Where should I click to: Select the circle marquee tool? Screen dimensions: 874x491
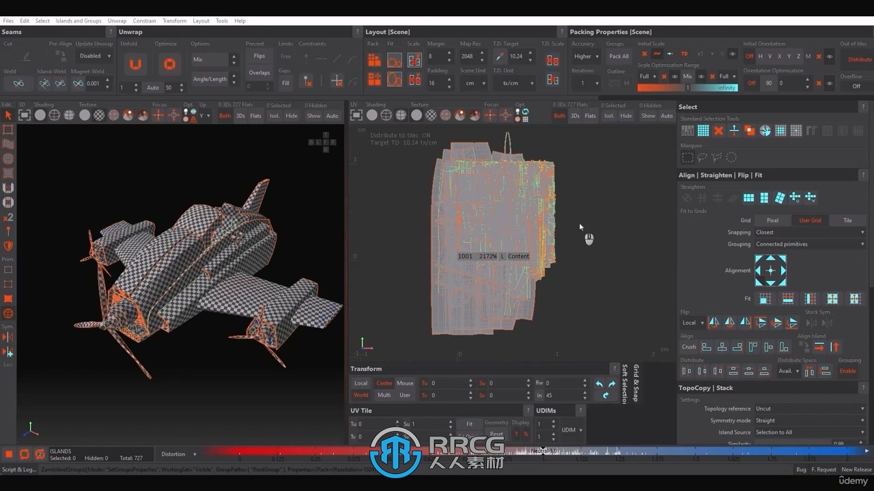(x=731, y=158)
